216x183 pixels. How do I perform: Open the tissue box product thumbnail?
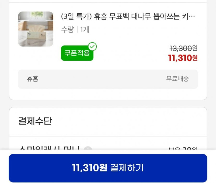pyautogui.click(x=36, y=29)
